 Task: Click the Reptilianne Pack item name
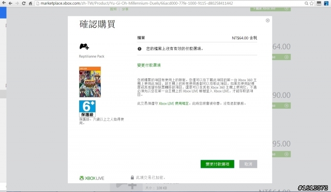coord(92,56)
